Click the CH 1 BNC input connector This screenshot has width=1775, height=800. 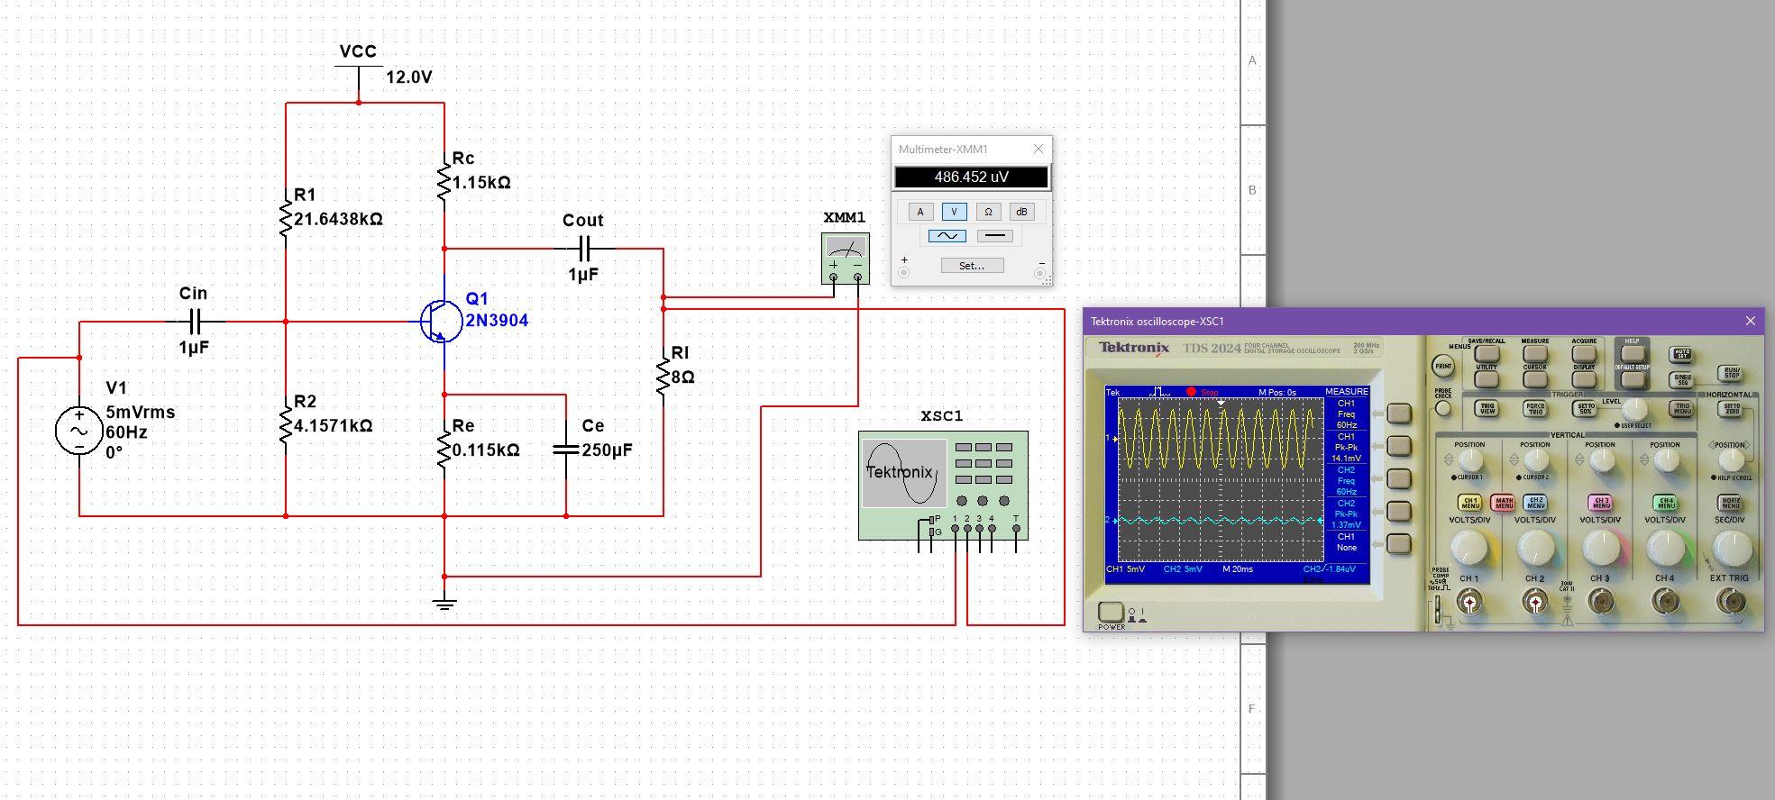pyautogui.click(x=1469, y=601)
